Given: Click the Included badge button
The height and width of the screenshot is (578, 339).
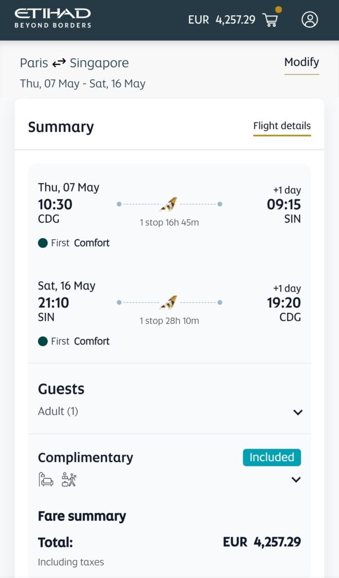Looking at the screenshot, I should tap(272, 457).
